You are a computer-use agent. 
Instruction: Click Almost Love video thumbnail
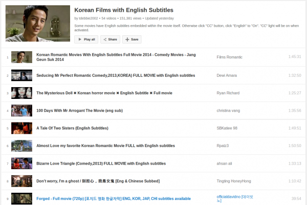tap(22, 146)
